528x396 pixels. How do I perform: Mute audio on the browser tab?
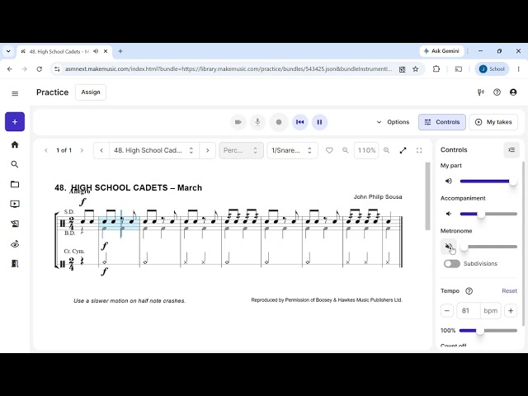[96, 51]
